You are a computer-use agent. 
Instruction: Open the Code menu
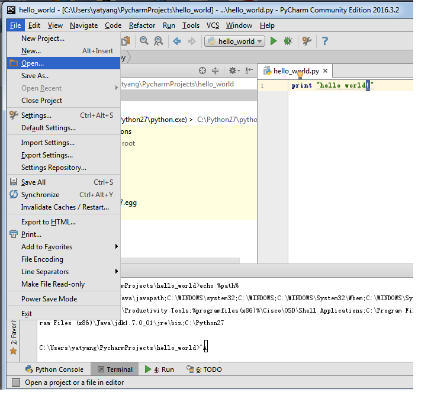tap(113, 25)
